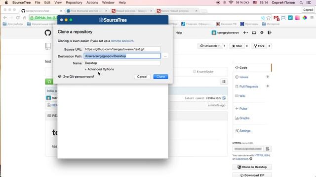Click the file list view icon

224,82
